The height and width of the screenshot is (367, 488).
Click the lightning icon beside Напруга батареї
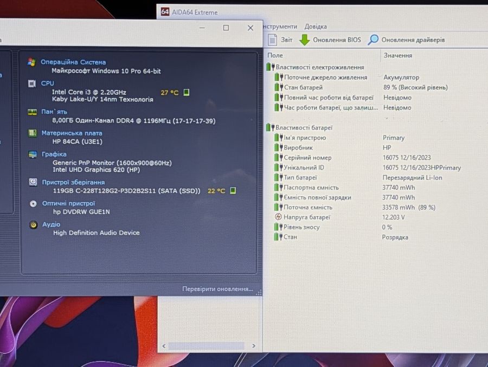coord(278,217)
